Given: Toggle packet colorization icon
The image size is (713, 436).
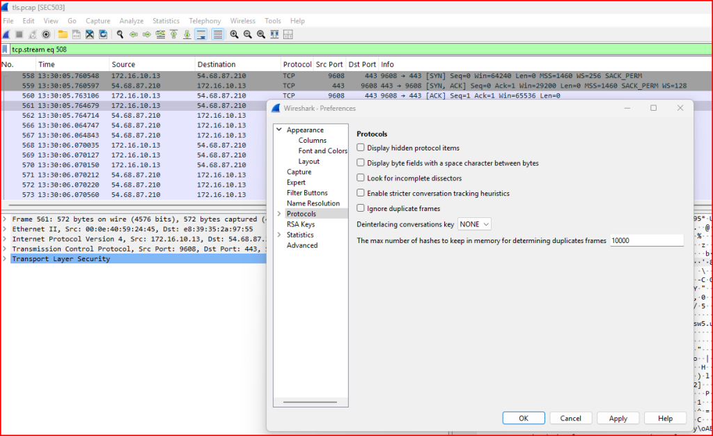Looking at the screenshot, I should (x=218, y=35).
